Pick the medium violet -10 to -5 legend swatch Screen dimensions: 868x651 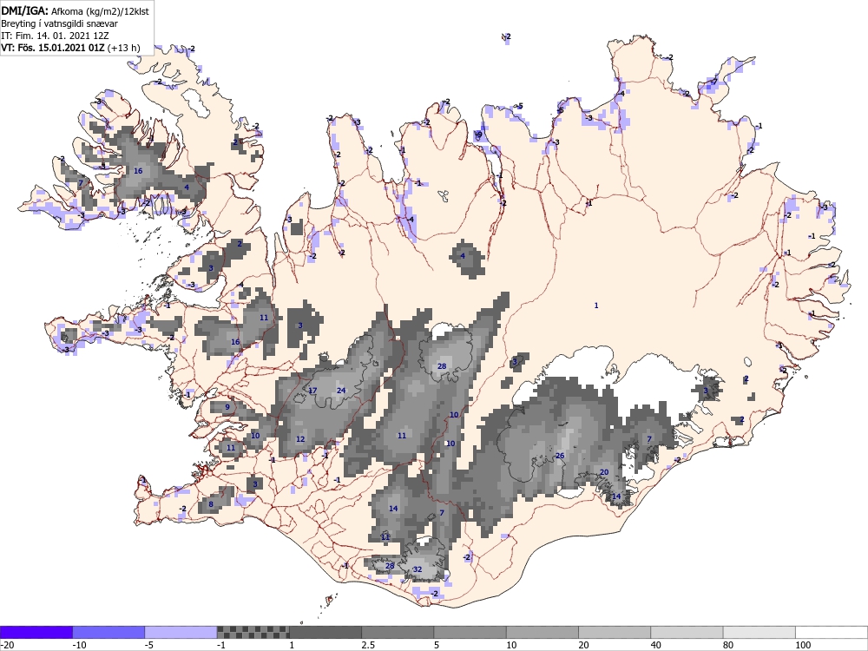tap(108, 632)
